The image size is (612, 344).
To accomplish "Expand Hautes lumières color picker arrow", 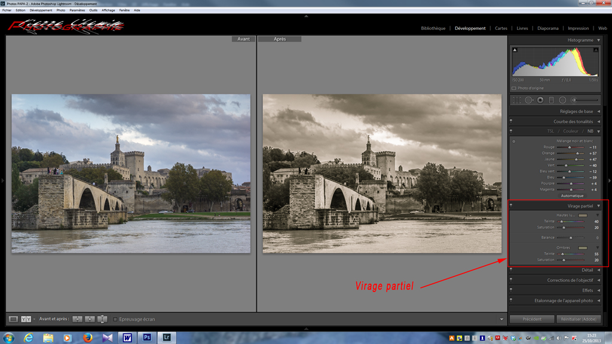I will [598, 215].
